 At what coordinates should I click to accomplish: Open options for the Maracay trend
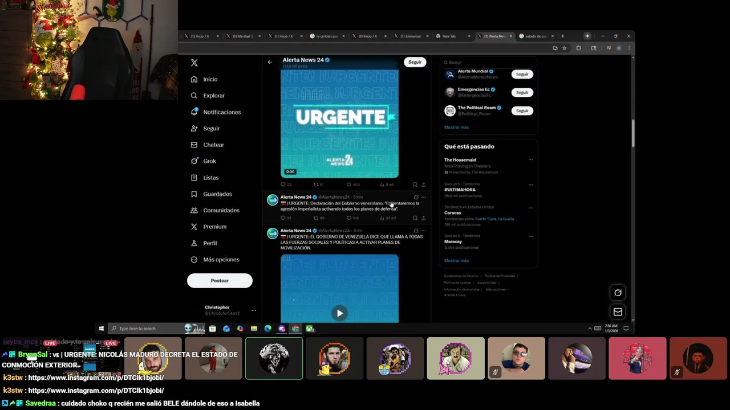click(x=530, y=236)
